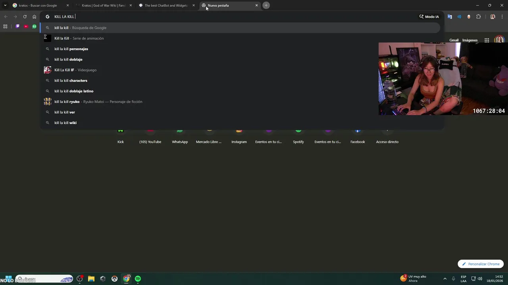Open the Mercado Libre shortcut
Viewport: 508px width, 285px height.
point(209,137)
